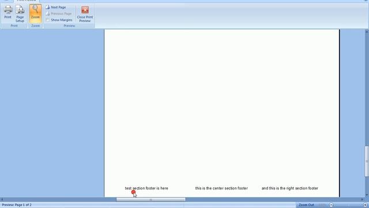Click the Previous Page button
The image size is (369, 208).
59,14
